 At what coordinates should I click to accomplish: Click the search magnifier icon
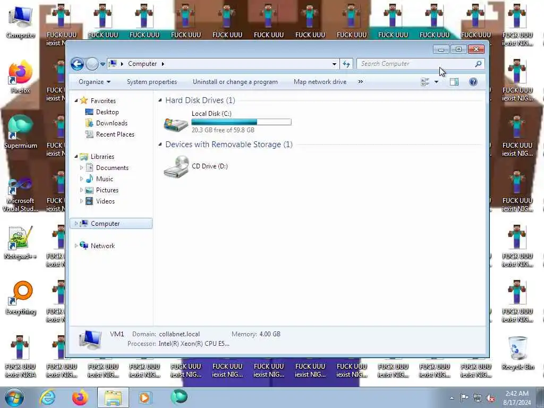click(x=479, y=64)
